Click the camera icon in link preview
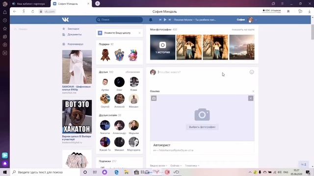 pyautogui.click(x=202, y=114)
